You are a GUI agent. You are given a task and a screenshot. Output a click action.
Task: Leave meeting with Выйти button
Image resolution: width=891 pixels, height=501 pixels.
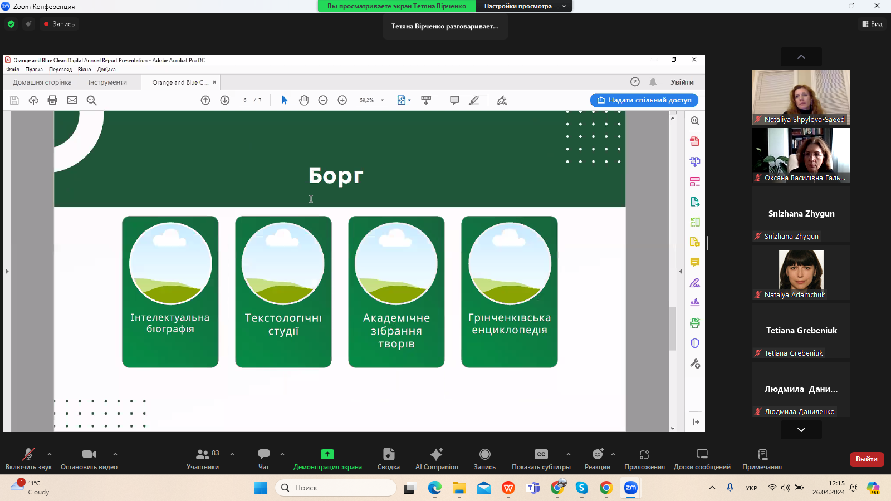(x=866, y=459)
